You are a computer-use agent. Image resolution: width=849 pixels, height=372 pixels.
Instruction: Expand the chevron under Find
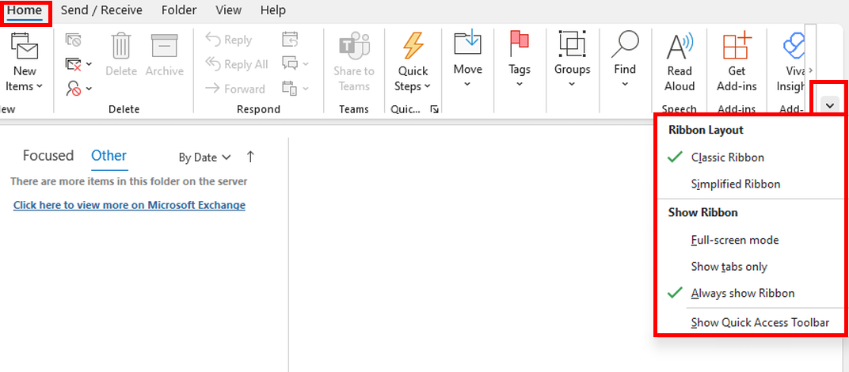625,84
